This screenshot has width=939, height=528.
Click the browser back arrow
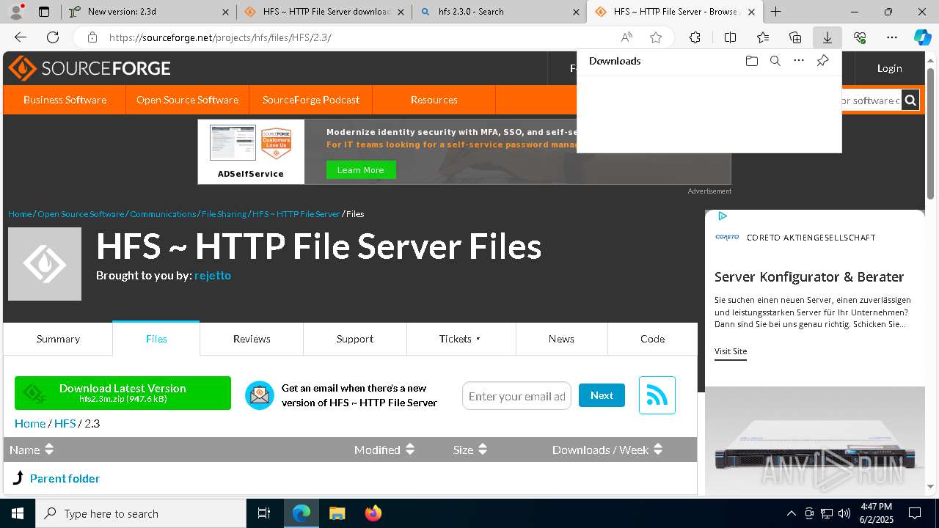(x=21, y=37)
